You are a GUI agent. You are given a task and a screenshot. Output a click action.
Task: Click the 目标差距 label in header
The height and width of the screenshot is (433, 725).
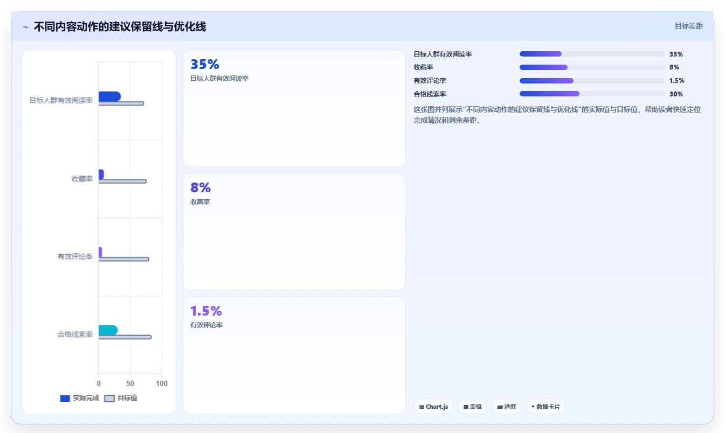pos(689,26)
